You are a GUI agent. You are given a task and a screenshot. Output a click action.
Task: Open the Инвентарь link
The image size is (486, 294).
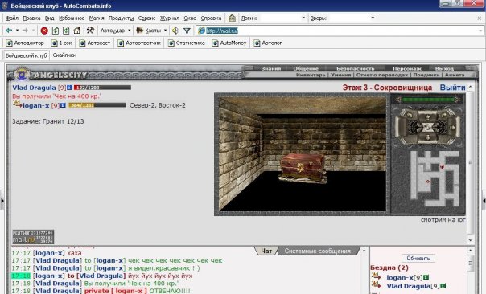tap(311, 75)
